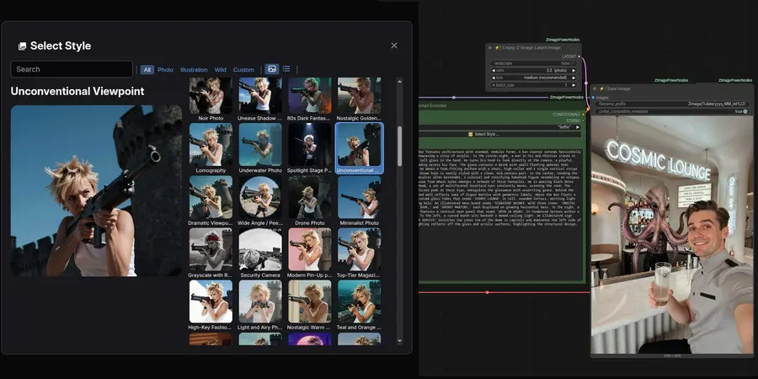Show Custom styles tab
Image resolution: width=758 pixels, height=379 pixels.
click(x=243, y=70)
